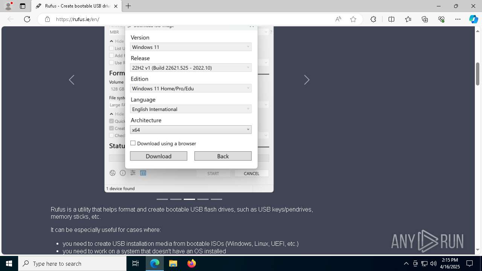Enable Download using a browser checkbox
Viewport: 482px width, 271px height.
(133, 143)
